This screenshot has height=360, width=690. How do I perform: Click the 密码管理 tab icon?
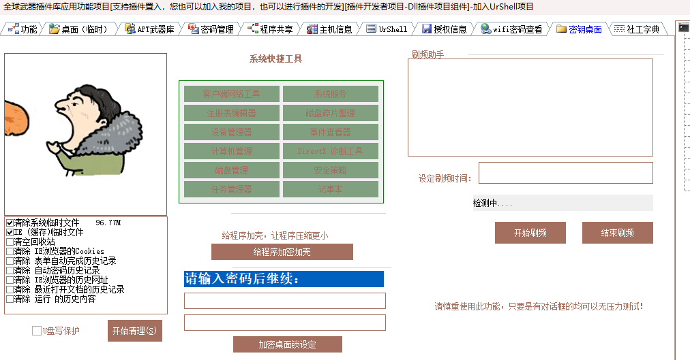193,29
